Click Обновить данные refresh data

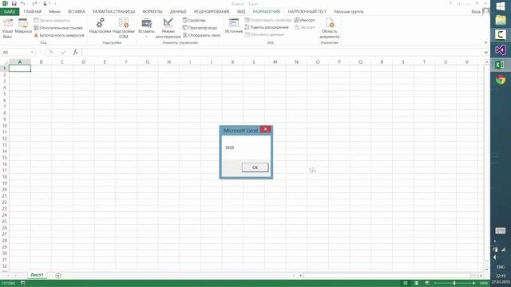(x=264, y=34)
